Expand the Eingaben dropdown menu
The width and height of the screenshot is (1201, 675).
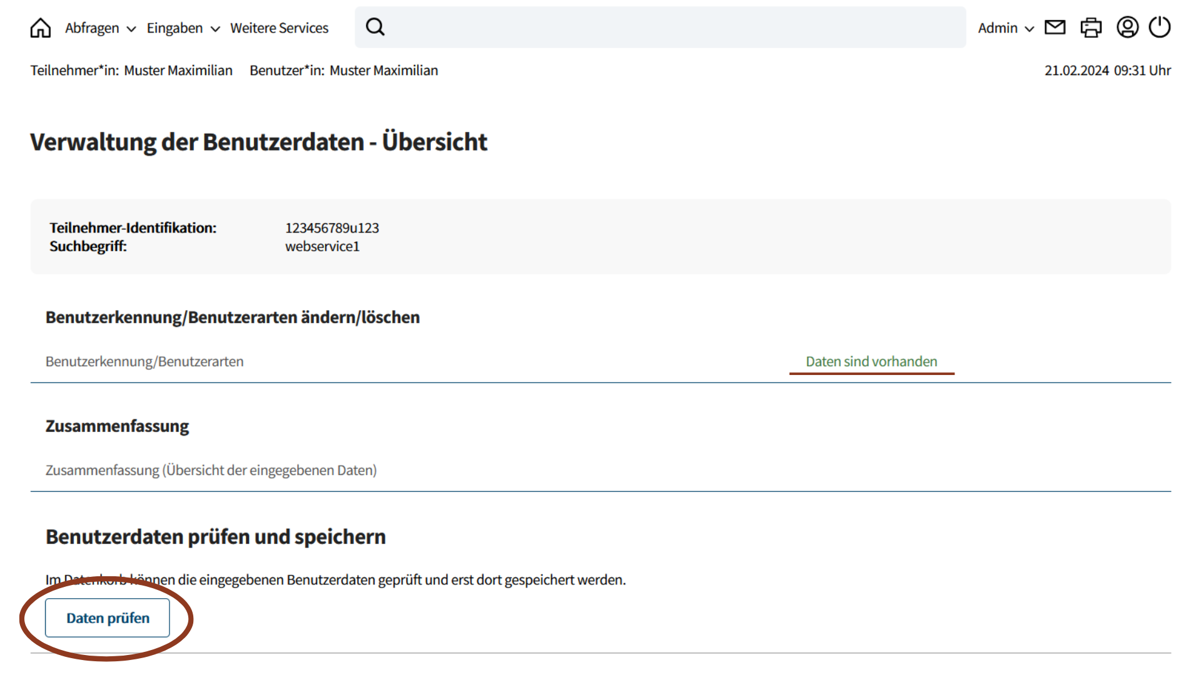[x=179, y=27]
